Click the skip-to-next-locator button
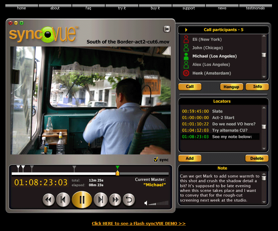 [x=100, y=200]
